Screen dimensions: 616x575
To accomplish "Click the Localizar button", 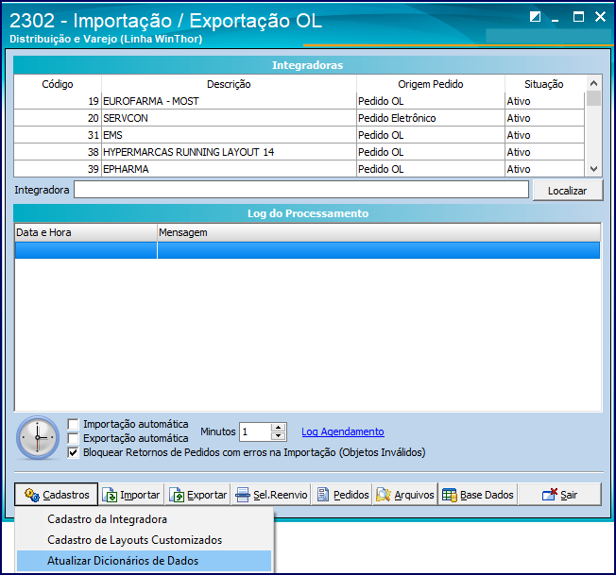I will coord(568,191).
